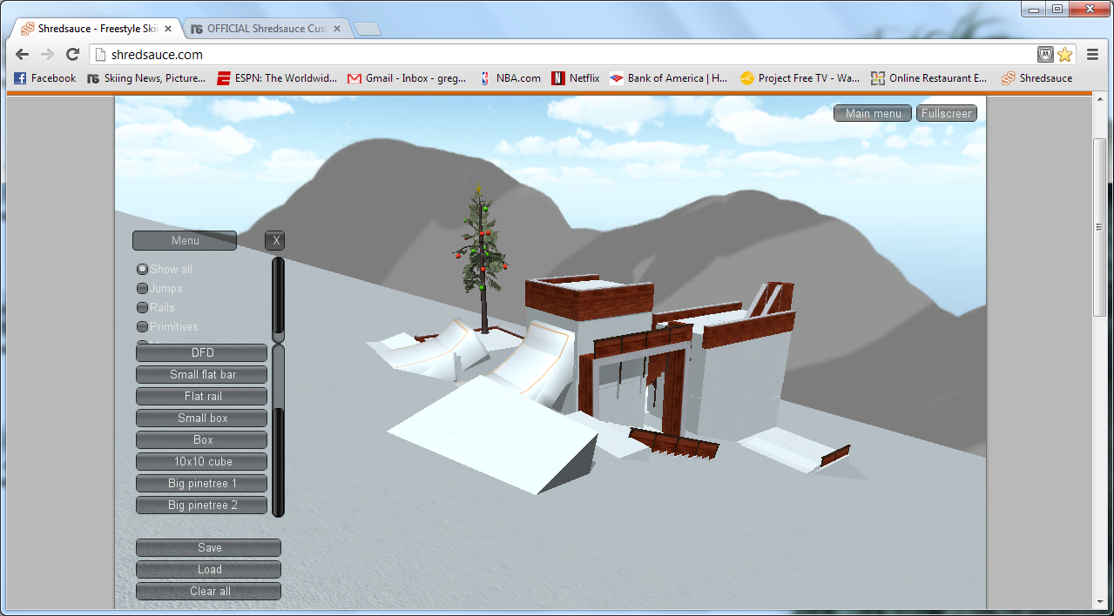Open the Facebook bookmark

pos(45,78)
